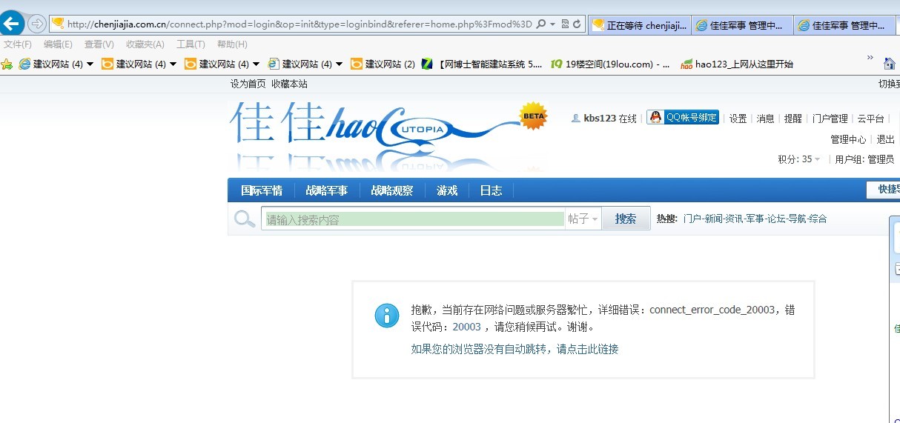Open the 提醒 link
900x423 pixels.
[793, 119]
